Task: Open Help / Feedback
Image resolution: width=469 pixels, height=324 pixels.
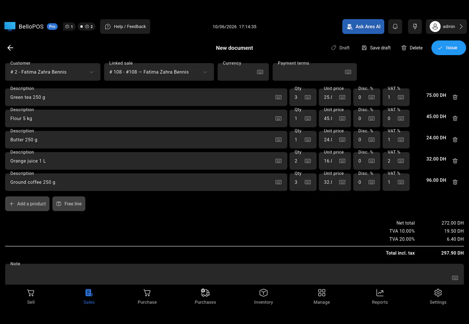Action: tap(125, 26)
